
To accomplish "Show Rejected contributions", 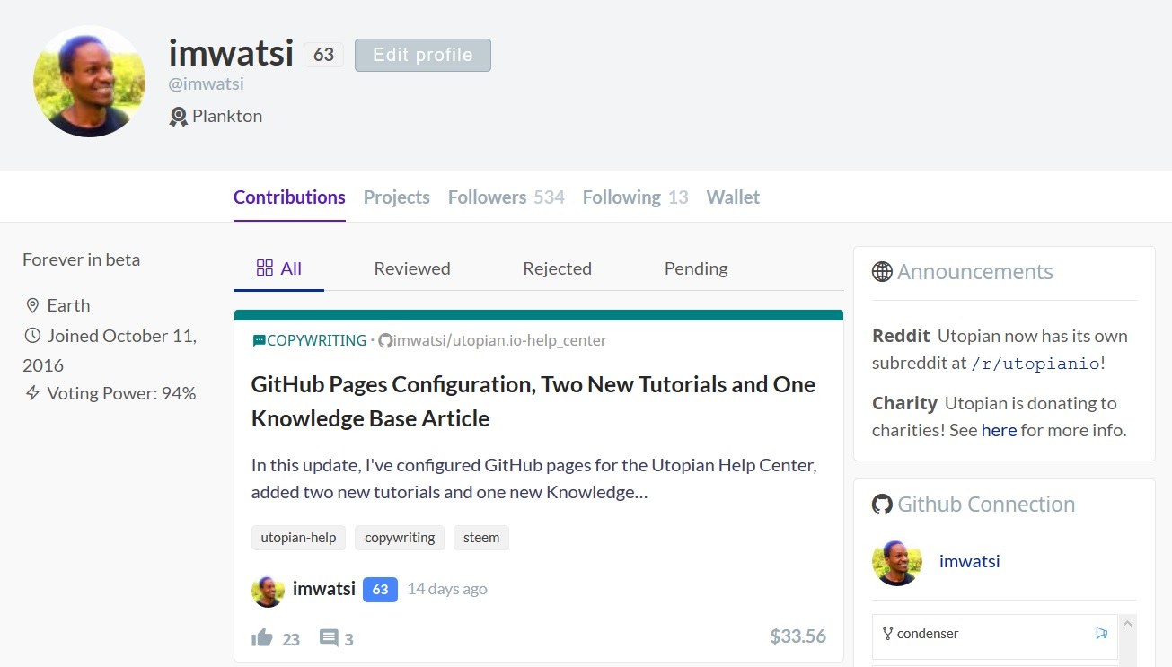I will click(558, 268).
